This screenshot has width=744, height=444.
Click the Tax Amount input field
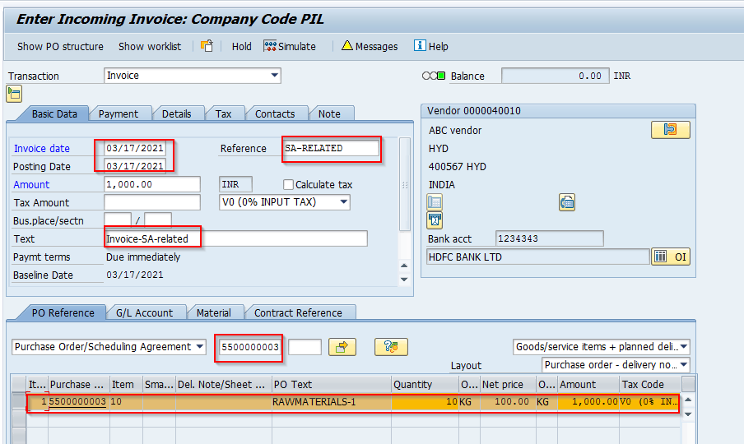pos(151,202)
